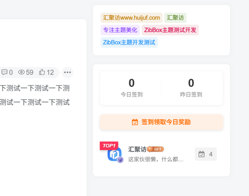Click the purple verification badge on avatar
The image size is (249, 196).
[120, 160]
